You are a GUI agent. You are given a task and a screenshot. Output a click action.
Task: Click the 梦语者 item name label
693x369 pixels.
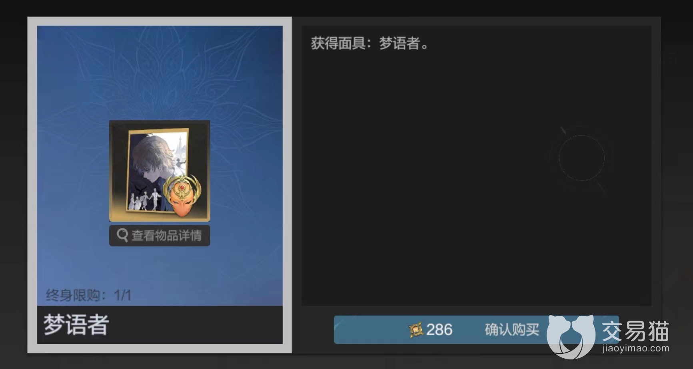click(x=76, y=325)
